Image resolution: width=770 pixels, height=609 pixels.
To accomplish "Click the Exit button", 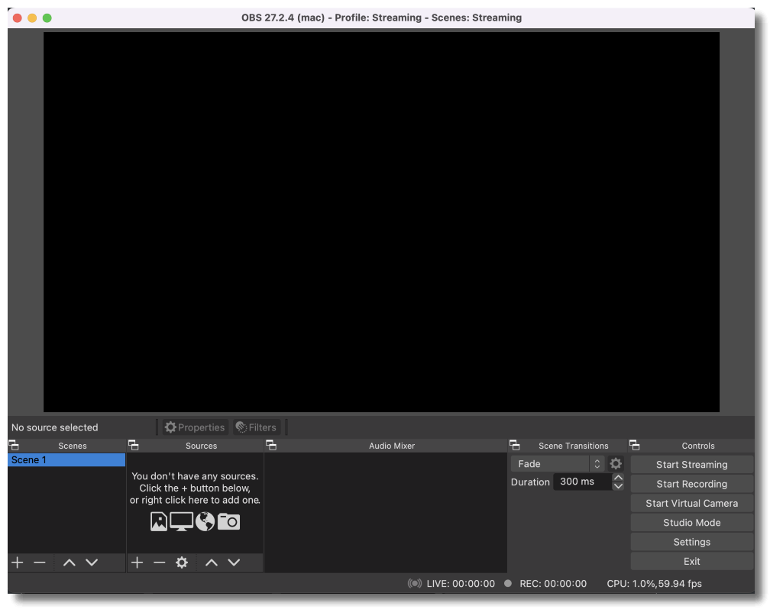I will pos(691,562).
